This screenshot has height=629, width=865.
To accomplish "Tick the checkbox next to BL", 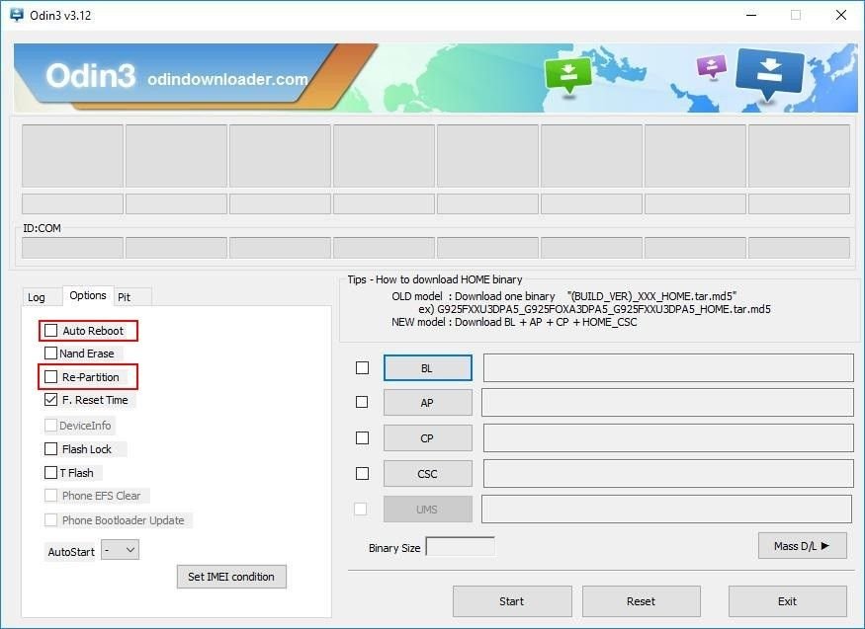I will [363, 367].
